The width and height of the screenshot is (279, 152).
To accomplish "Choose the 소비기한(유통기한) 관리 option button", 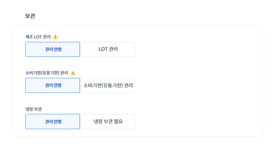I will coord(108,85).
